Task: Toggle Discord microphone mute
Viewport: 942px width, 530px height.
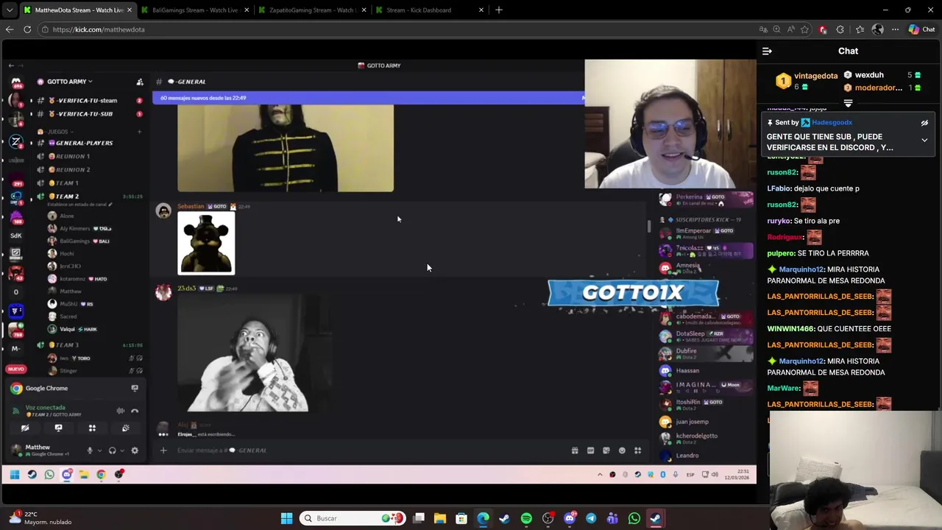Action: 90,451
